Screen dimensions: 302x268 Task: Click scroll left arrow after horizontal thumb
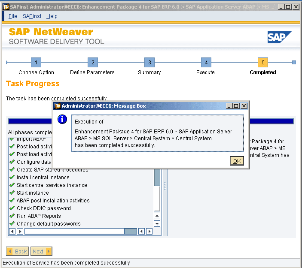click(142, 231)
